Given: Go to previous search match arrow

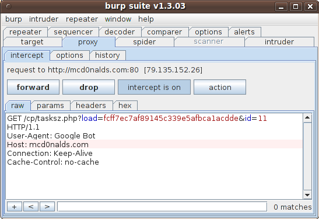Looking at the screenshot, I should click(x=31, y=207).
